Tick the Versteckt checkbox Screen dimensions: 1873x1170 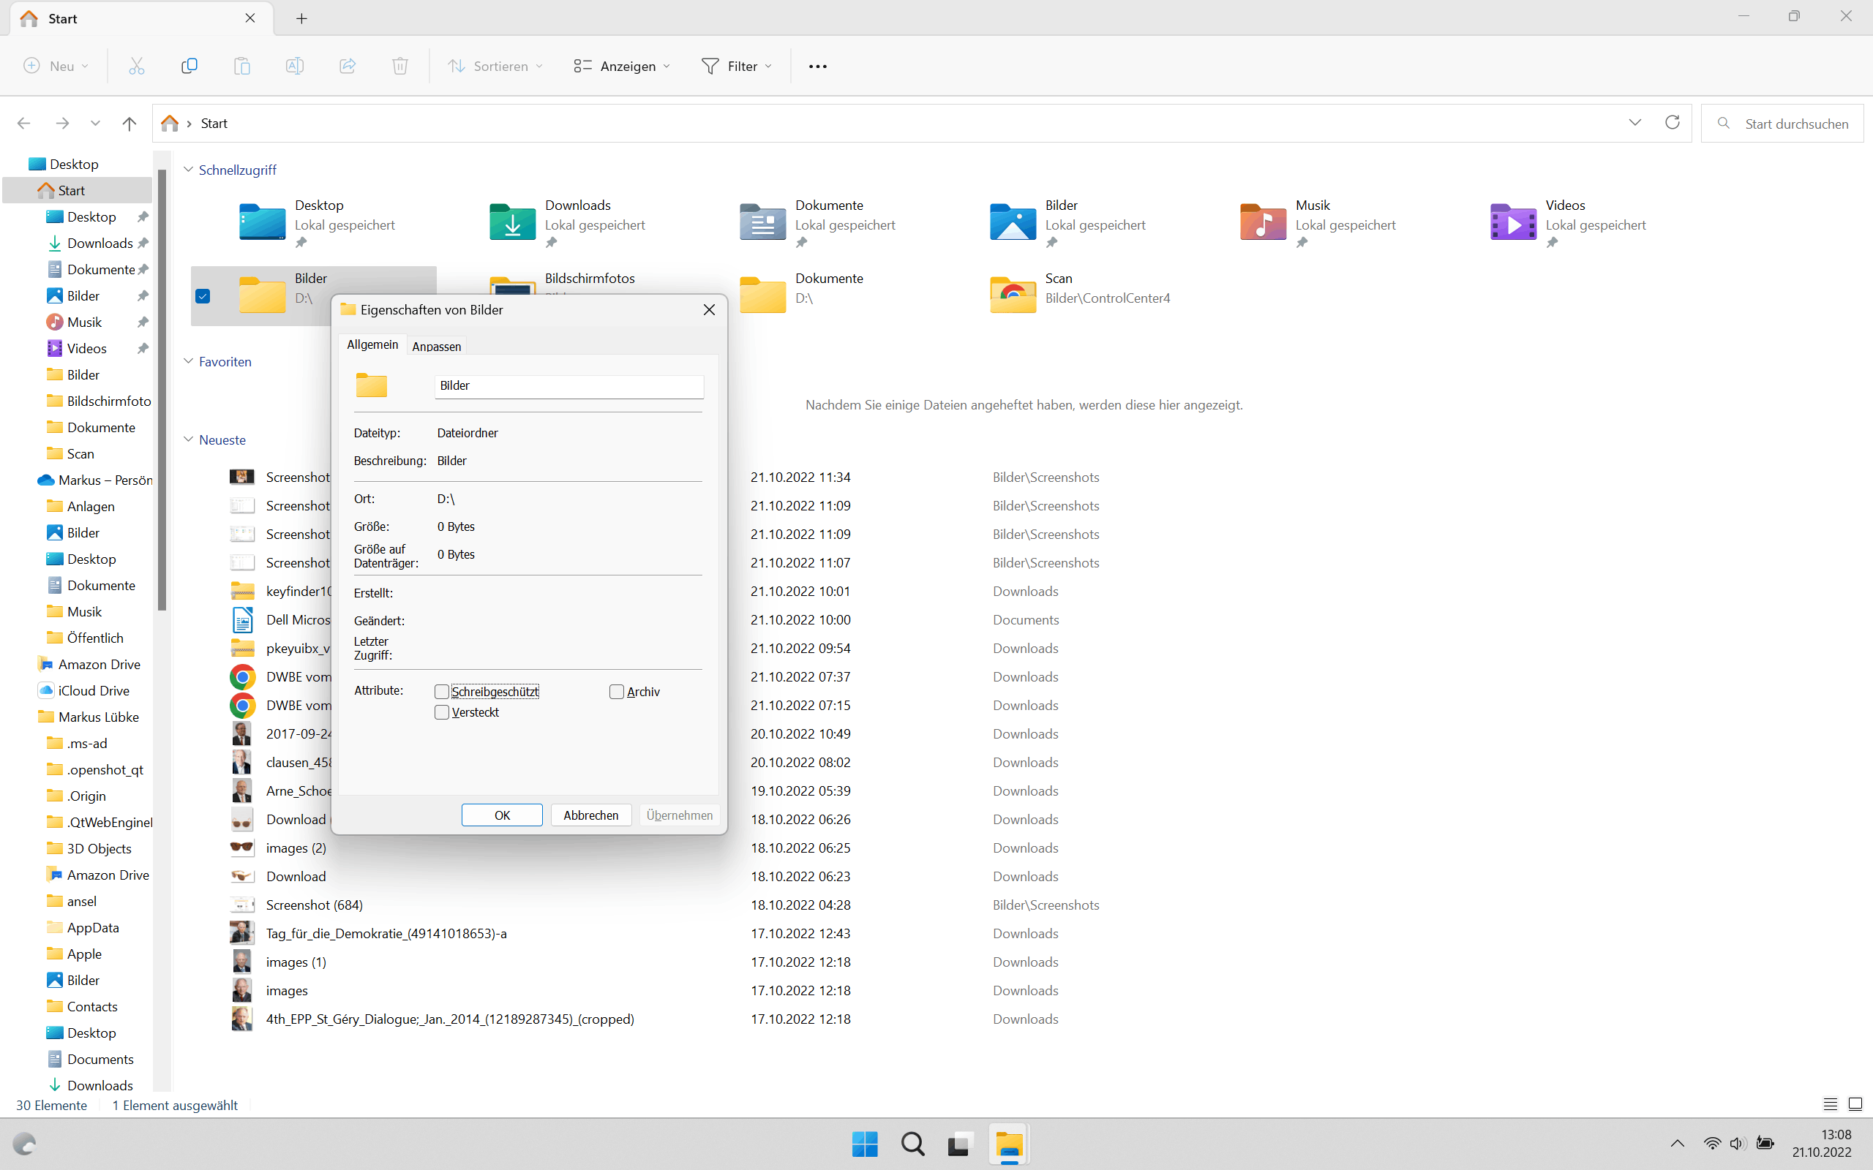click(442, 713)
